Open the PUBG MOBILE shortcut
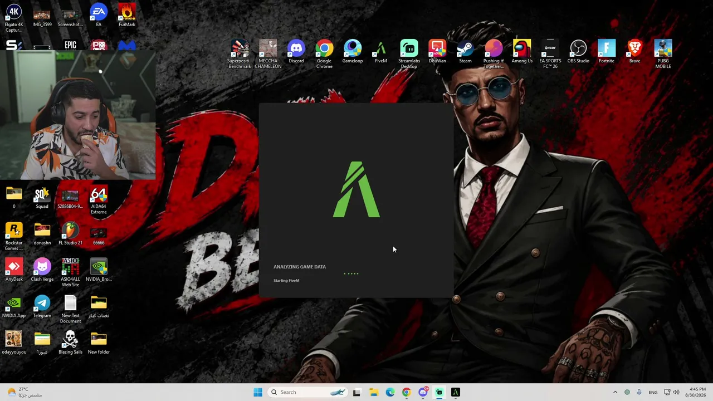This screenshot has width=713, height=401. point(663,54)
